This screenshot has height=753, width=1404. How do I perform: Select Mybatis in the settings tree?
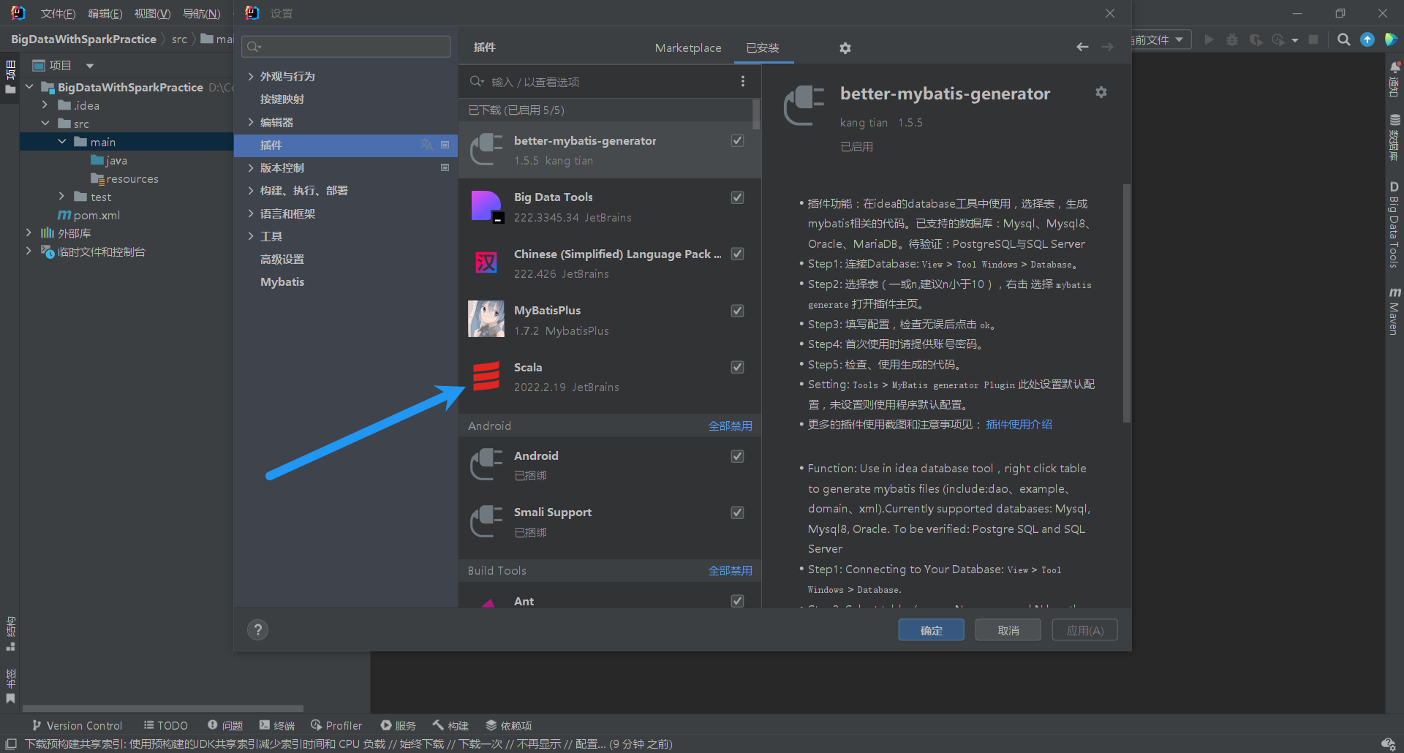click(282, 281)
